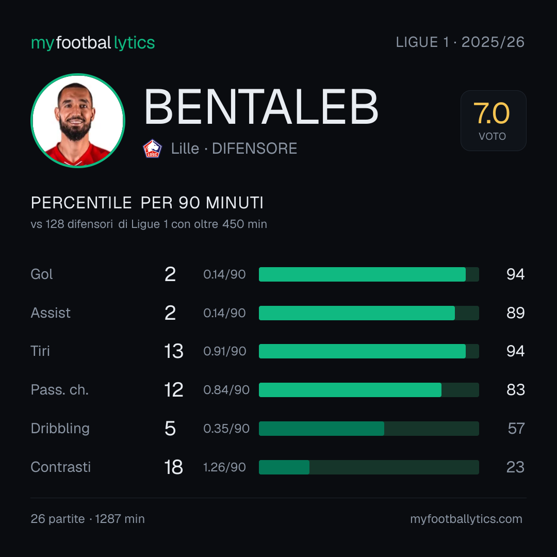557x557 pixels.
Task: Click the Contrasti percentile bar
Action: (x=369, y=467)
